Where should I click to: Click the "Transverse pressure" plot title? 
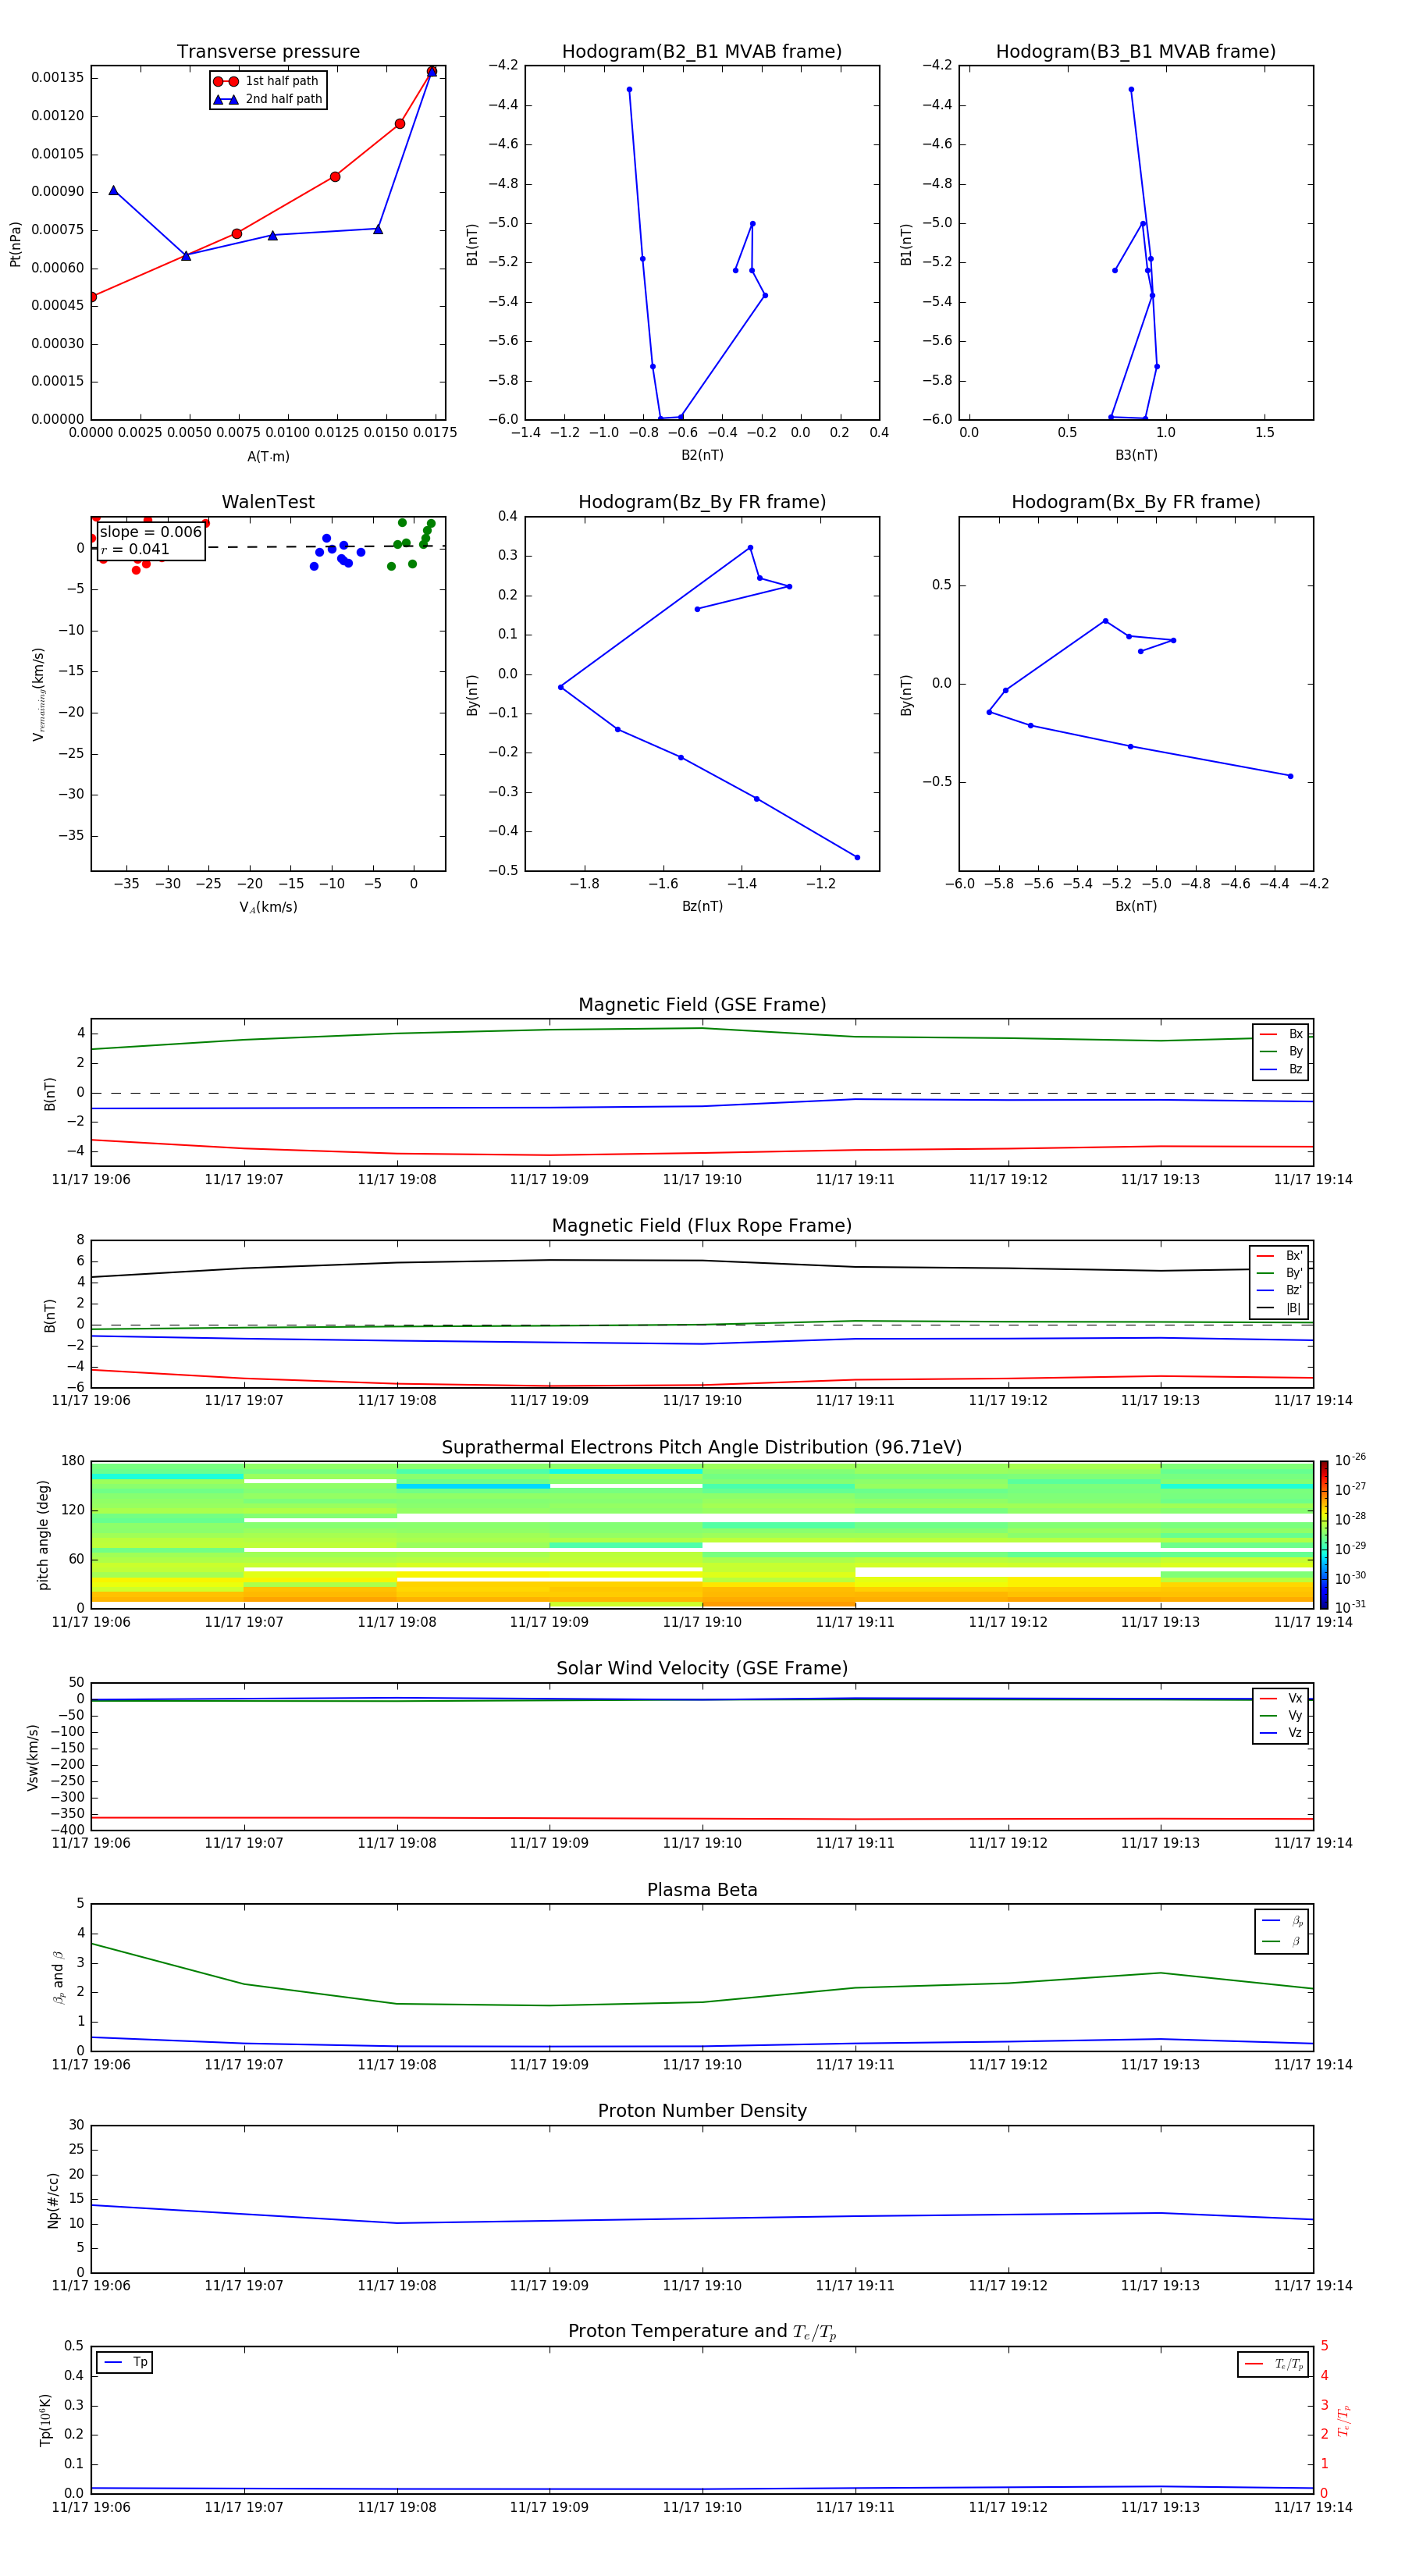tap(268, 52)
